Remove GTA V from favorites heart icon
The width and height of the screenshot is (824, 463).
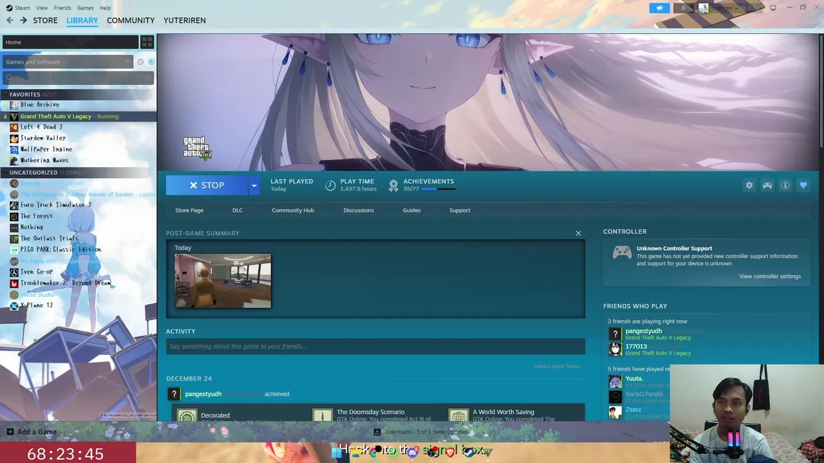tap(803, 185)
